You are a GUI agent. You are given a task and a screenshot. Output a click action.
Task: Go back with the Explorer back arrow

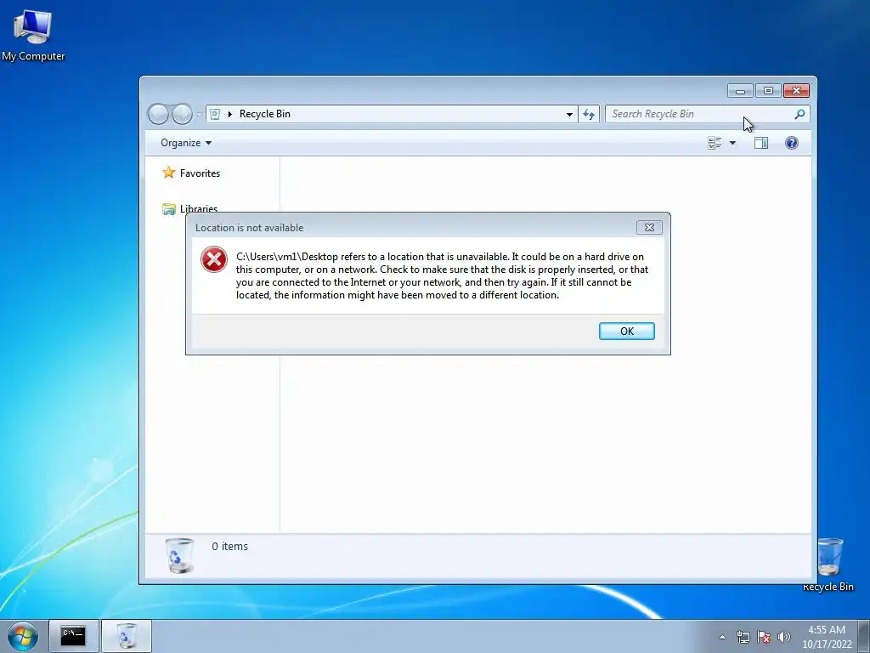(158, 114)
